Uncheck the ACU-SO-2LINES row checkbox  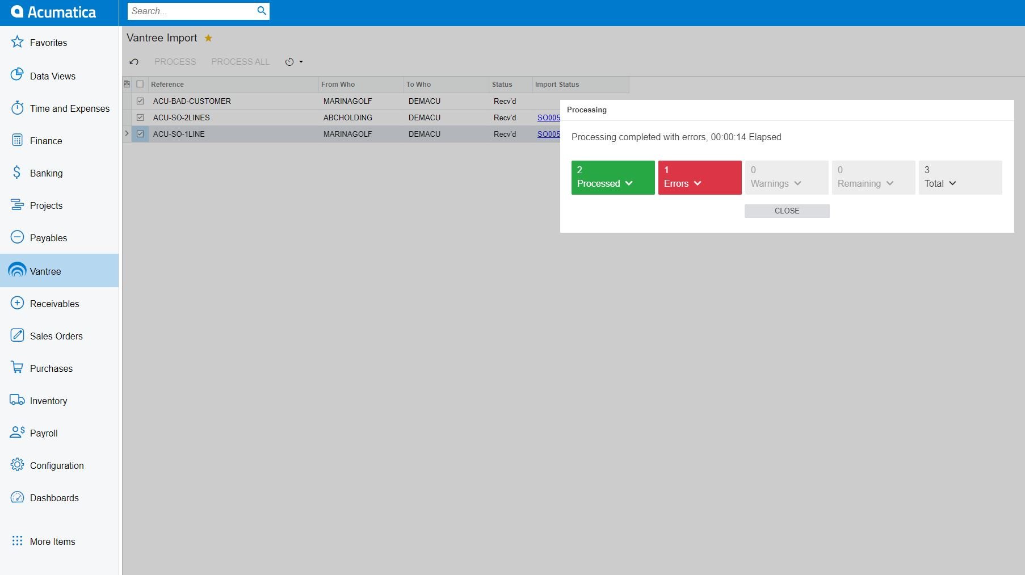[140, 117]
